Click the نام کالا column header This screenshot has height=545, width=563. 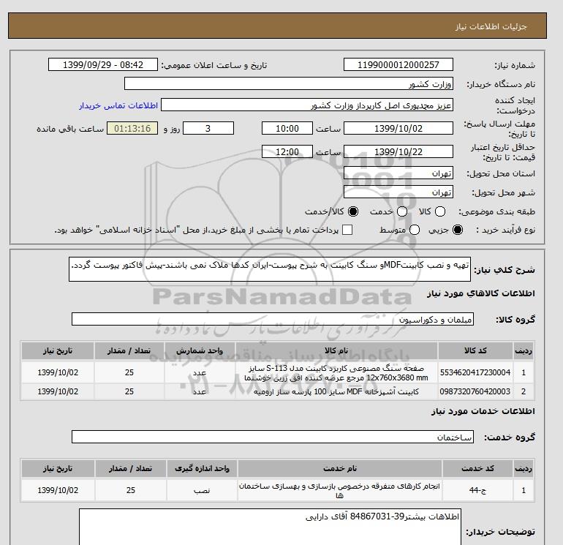click(x=336, y=350)
